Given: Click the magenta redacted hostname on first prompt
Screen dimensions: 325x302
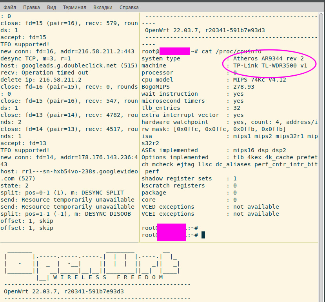Looking at the screenshot, I should 174,51.
